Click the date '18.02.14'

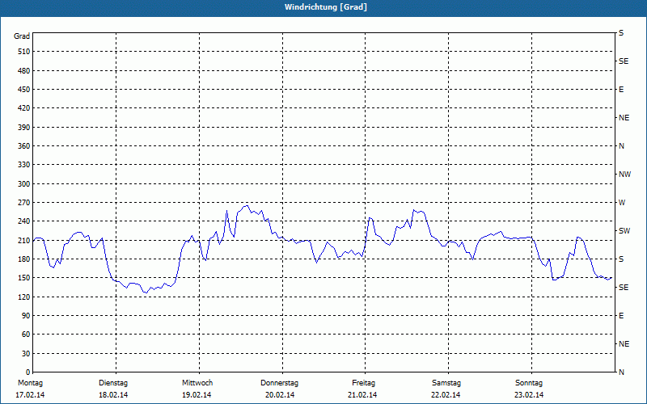113,395
